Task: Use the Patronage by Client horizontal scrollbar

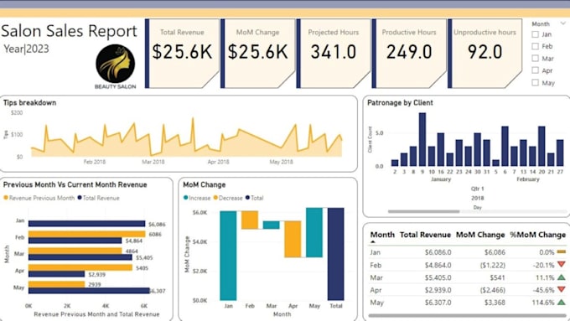Action: tap(423, 211)
